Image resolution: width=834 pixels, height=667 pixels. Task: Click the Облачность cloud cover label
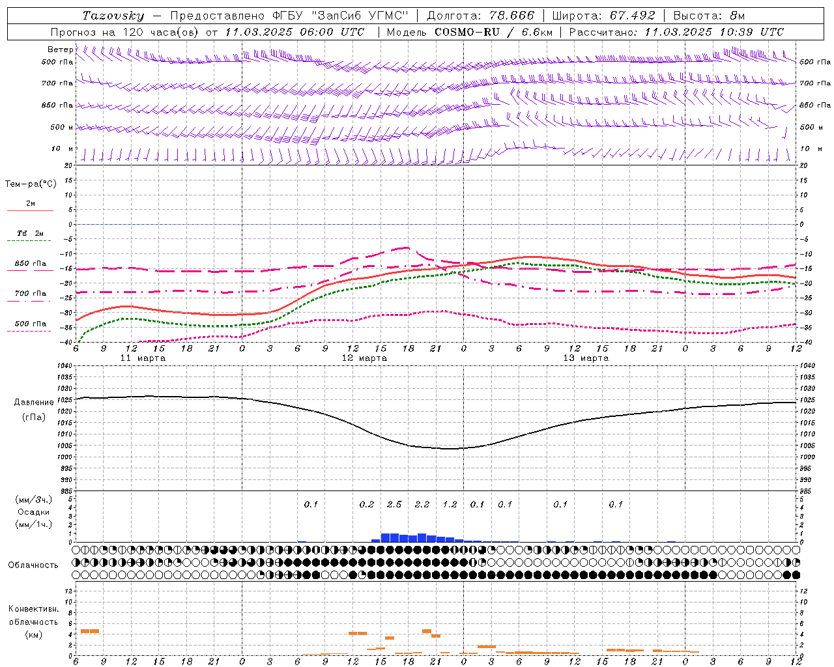click(33, 565)
